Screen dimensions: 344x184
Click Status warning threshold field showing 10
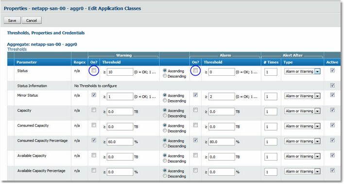point(120,72)
